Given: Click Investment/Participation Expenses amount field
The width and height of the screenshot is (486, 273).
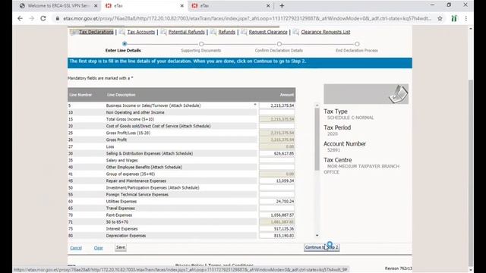Looking at the screenshot, I should pyautogui.click(x=277, y=187).
